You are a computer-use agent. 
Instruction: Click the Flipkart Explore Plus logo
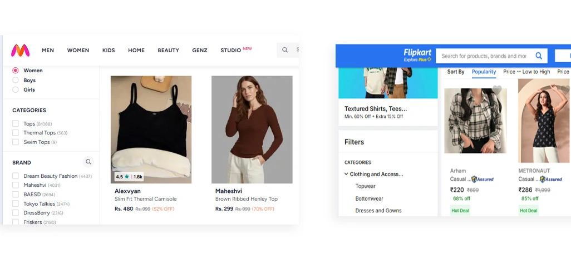(417, 55)
